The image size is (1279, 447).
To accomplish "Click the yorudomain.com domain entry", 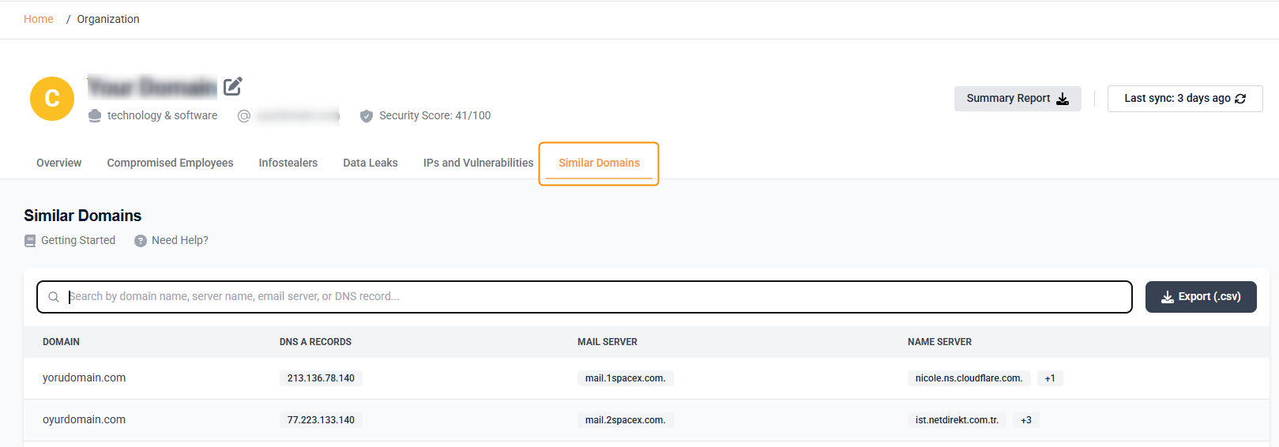I will point(85,378).
